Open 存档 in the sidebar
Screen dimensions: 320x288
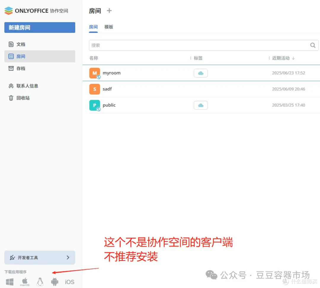pyautogui.click(x=40, y=68)
